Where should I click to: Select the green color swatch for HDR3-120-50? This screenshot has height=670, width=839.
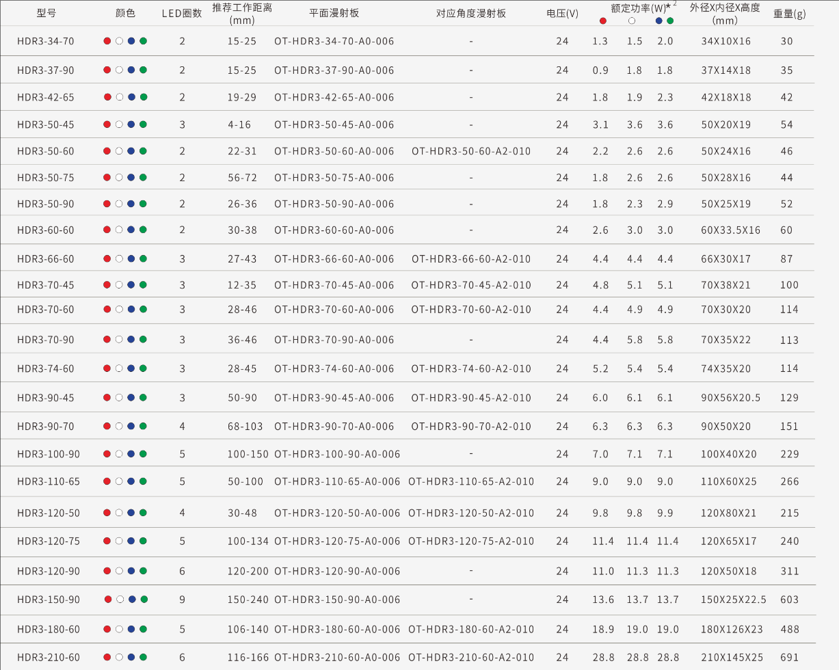point(143,513)
